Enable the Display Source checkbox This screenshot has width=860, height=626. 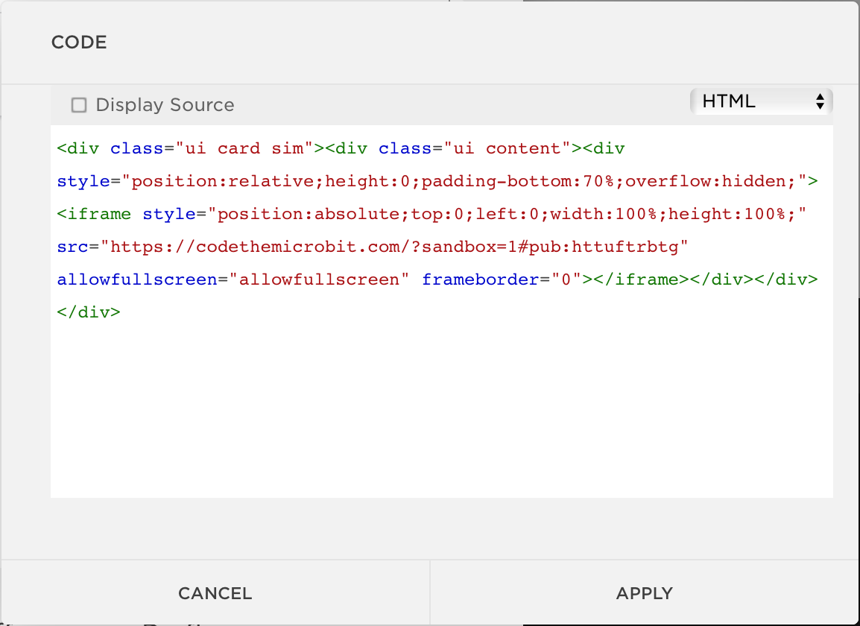(79, 105)
